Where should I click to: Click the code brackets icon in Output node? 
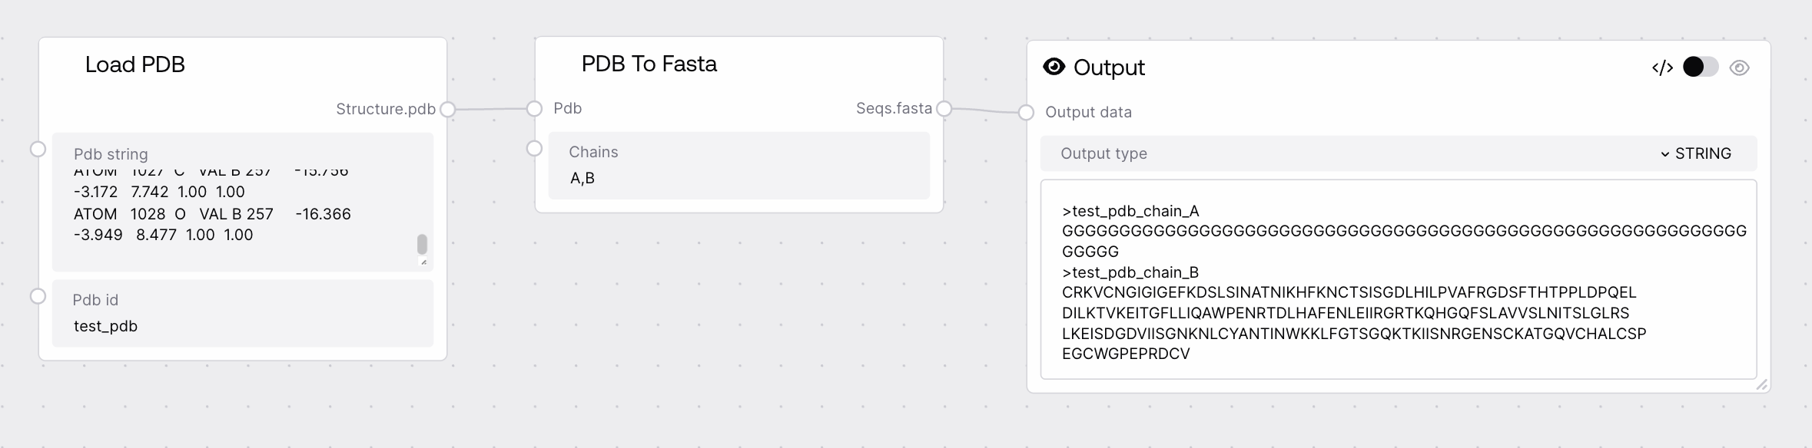click(1662, 68)
